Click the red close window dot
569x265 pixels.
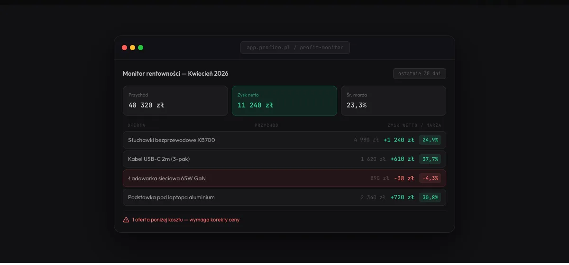[x=125, y=47]
